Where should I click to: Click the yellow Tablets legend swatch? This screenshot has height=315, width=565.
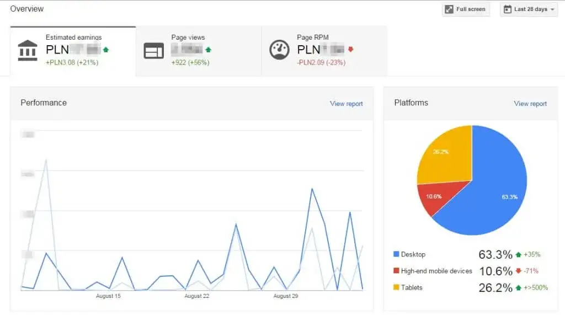pos(396,287)
